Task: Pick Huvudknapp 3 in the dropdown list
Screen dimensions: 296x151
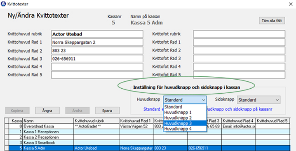Action: [185, 123]
